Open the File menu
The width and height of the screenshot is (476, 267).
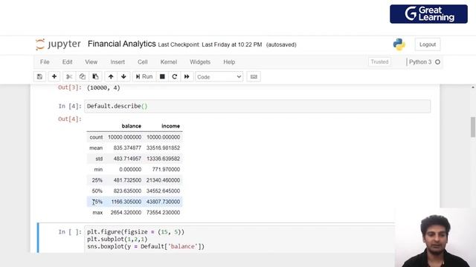tap(45, 62)
